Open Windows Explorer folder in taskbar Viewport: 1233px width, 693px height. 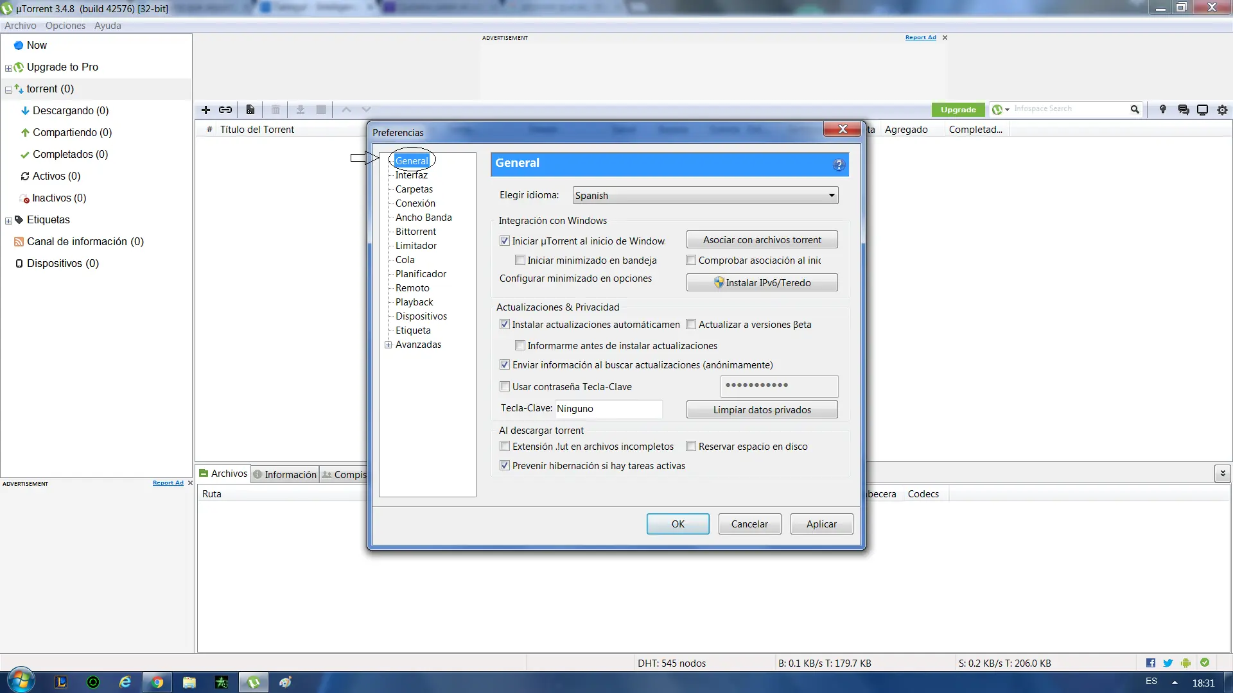[189, 682]
